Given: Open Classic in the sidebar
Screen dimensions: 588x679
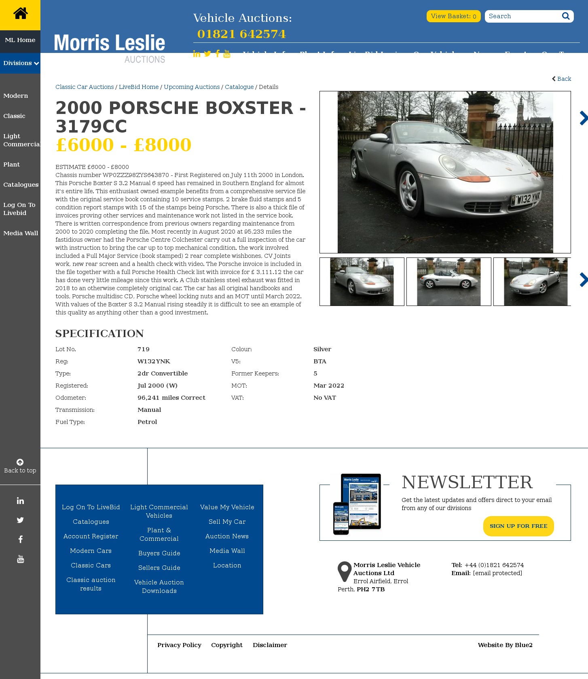Looking at the screenshot, I should coord(14,116).
